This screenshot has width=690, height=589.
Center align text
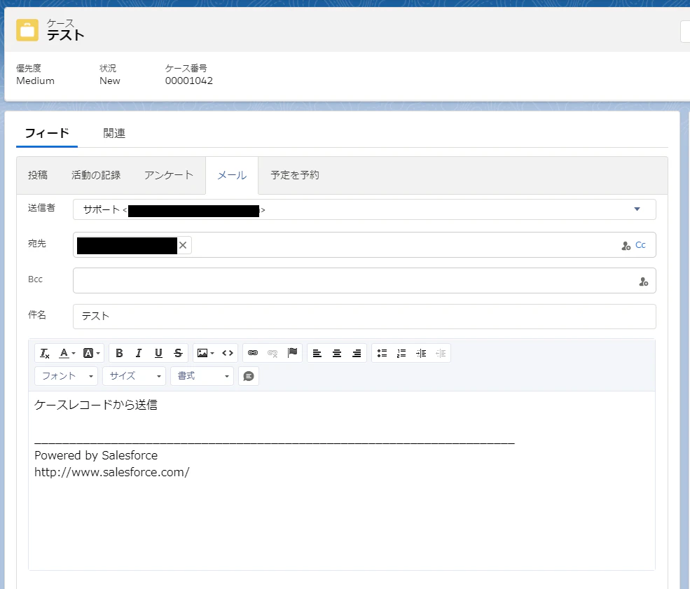(x=337, y=353)
